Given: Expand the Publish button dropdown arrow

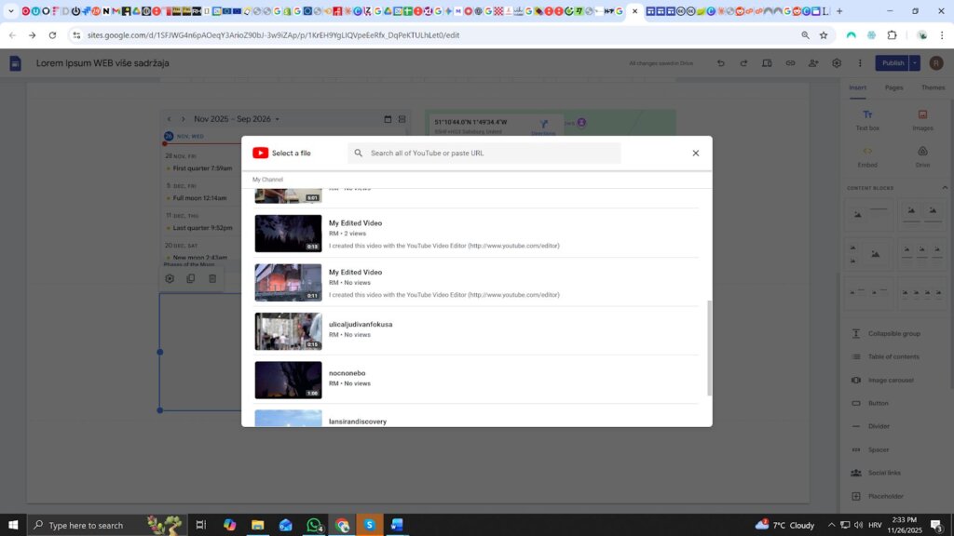Looking at the screenshot, I should pyautogui.click(x=915, y=63).
